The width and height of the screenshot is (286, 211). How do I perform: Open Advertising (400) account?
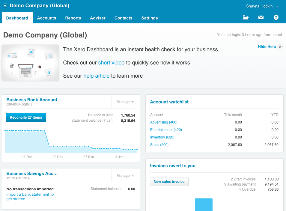(x=164, y=122)
